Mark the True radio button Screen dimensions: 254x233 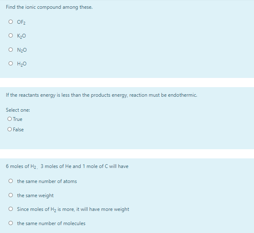point(10,119)
